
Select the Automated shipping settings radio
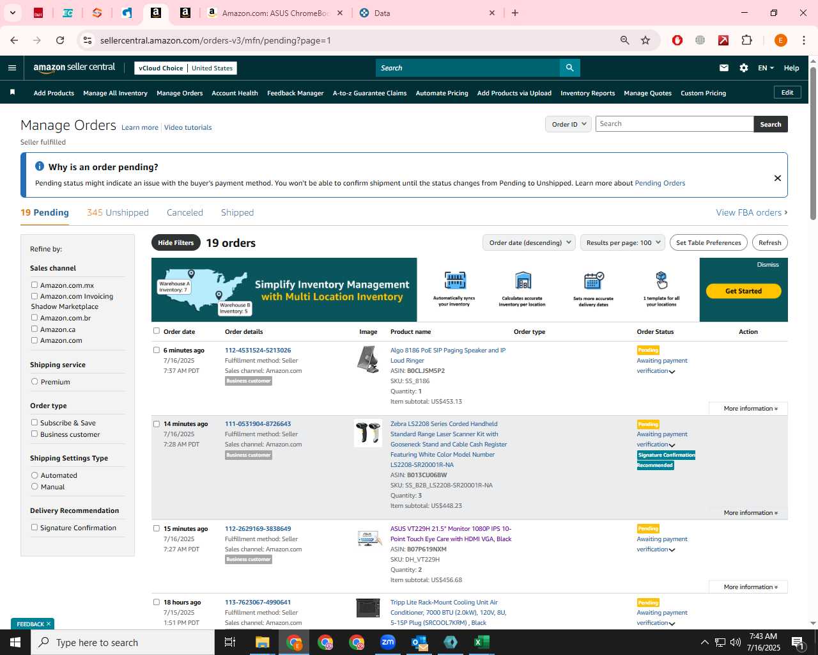[x=35, y=475]
